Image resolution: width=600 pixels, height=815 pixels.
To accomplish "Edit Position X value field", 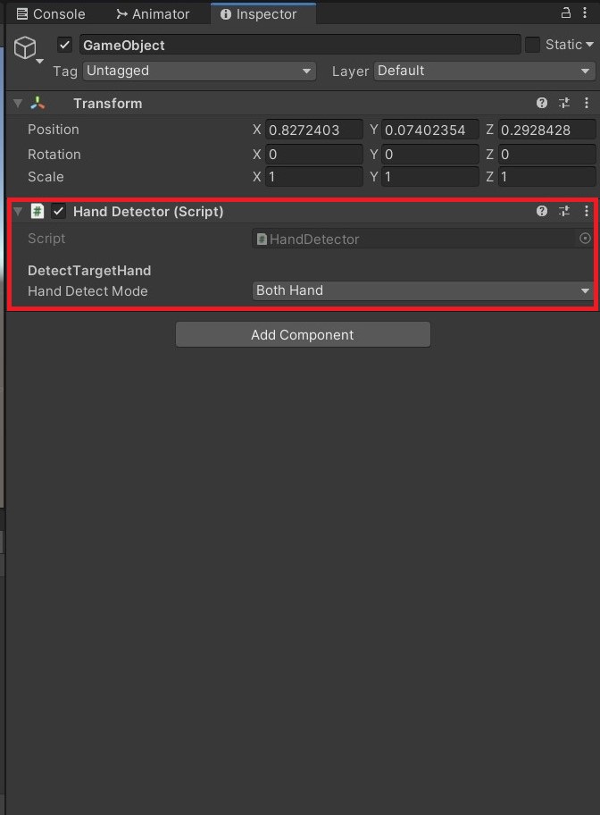I will pyautogui.click(x=313, y=130).
